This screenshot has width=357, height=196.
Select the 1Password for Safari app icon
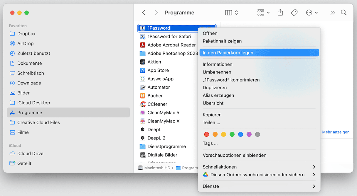pos(143,37)
